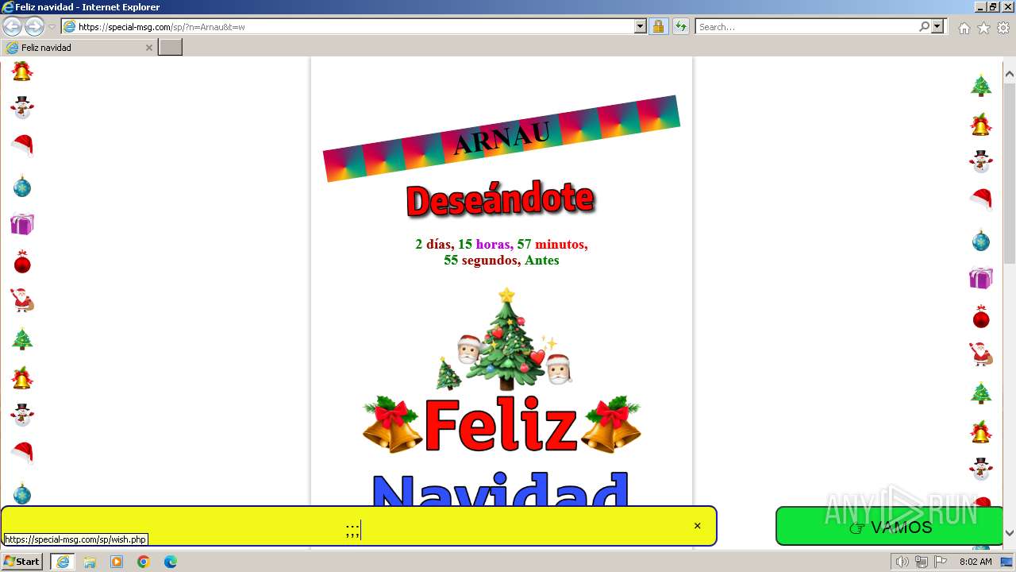Click the bells left of Feliz
The height and width of the screenshot is (572, 1016).
pyautogui.click(x=392, y=425)
